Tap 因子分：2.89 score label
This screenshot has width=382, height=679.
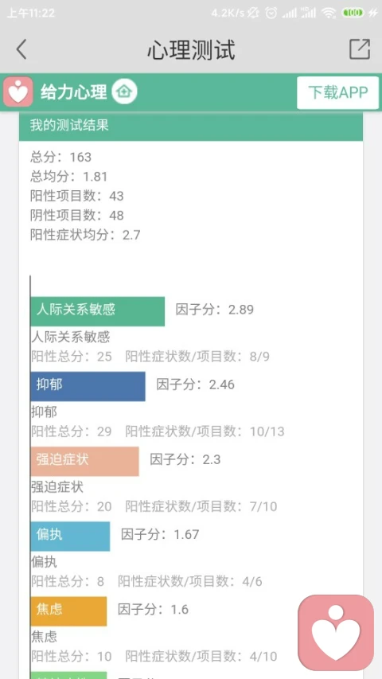point(214,310)
